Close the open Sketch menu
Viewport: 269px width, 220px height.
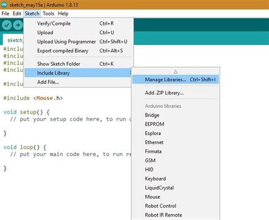tap(32, 14)
